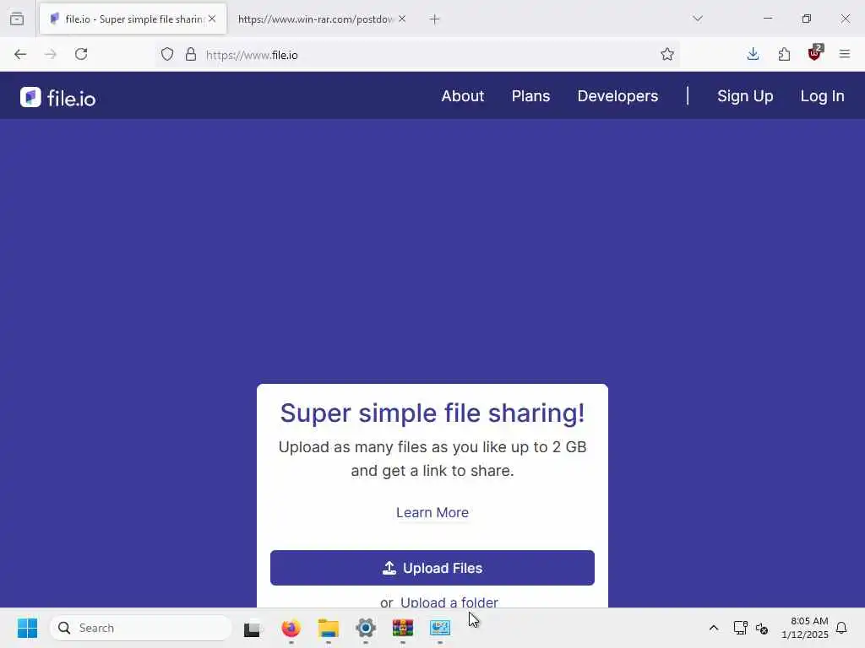Click the Log In link

click(x=822, y=96)
